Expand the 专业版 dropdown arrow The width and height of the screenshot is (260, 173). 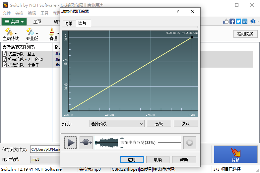tap(37, 33)
